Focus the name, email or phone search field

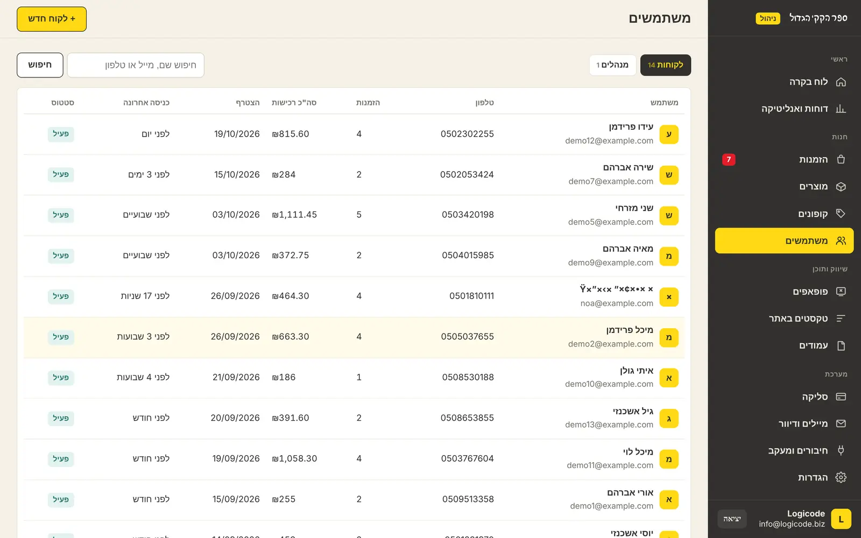136,65
